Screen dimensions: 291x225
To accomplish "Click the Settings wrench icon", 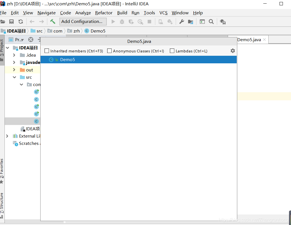I will pos(182,22).
